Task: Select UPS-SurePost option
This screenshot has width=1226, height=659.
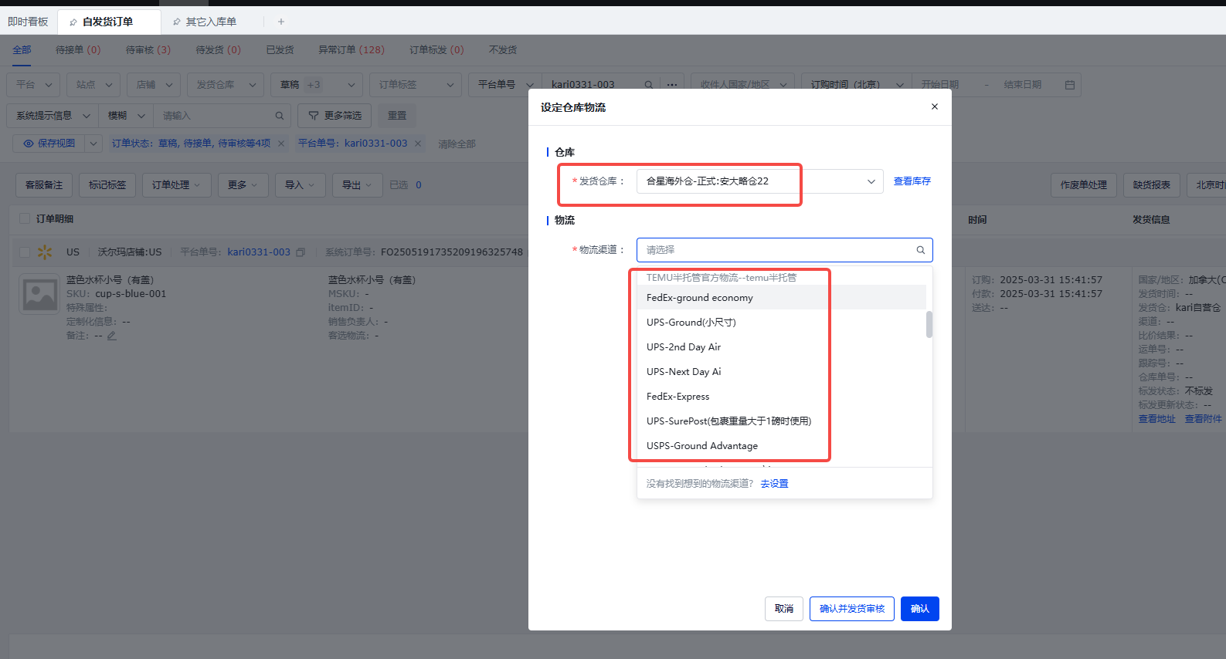Action: tap(781, 421)
